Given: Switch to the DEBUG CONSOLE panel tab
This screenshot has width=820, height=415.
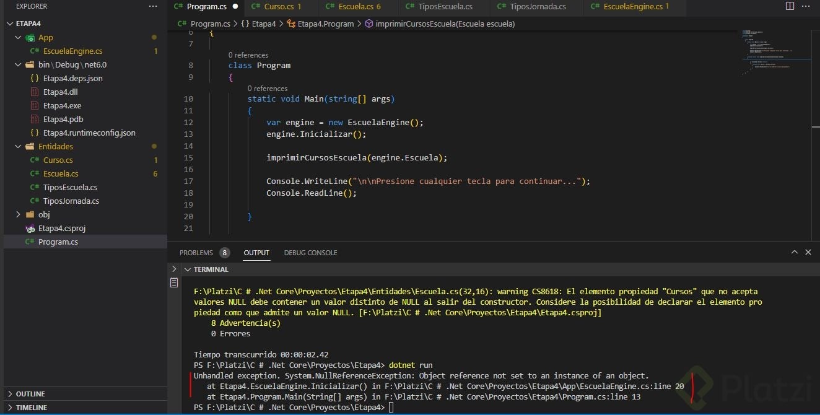Looking at the screenshot, I should pos(310,253).
